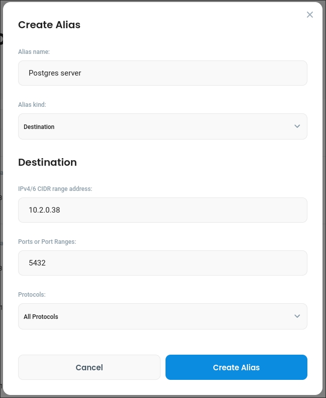The width and height of the screenshot is (326, 398).
Task: Click the "Create Alias" dialog title
Action: [x=49, y=25]
